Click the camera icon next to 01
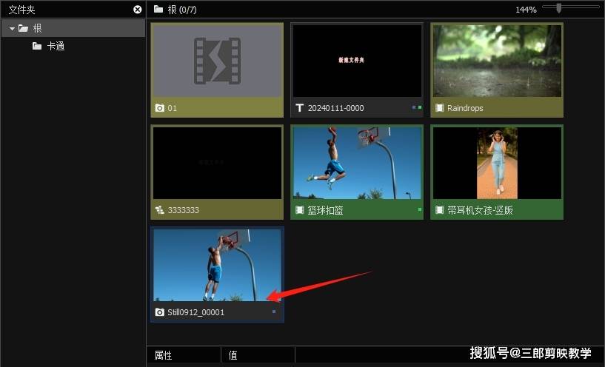The image size is (605, 367). [158, 108]
